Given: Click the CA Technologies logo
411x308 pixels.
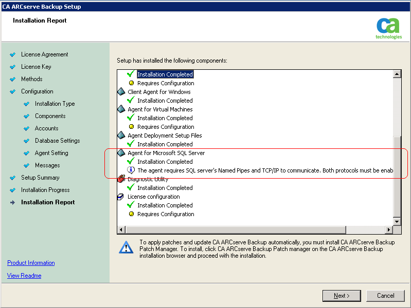Looking at the screenshot, I should click(388, 28).
